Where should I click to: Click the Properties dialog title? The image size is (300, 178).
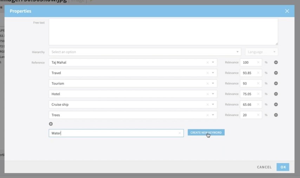tap(20, 11)
